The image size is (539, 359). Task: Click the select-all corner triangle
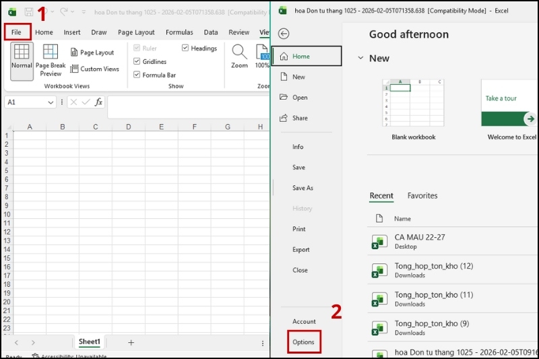point(9,127)
